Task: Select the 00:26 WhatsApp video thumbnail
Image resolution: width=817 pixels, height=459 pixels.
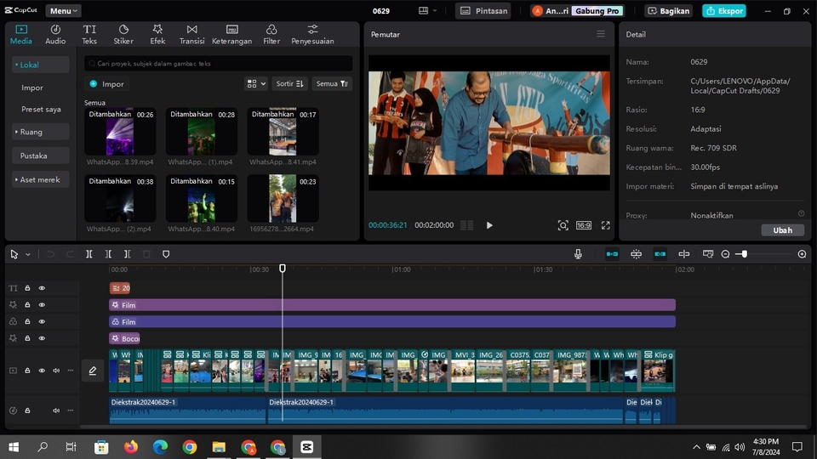Action: tap(120, 132)
